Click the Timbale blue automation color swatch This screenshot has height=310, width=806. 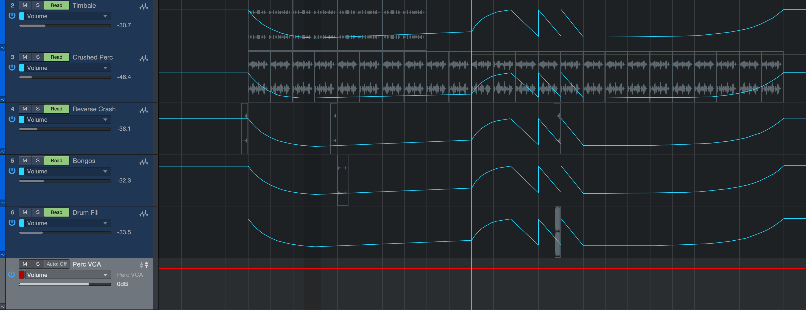[22, 16]
